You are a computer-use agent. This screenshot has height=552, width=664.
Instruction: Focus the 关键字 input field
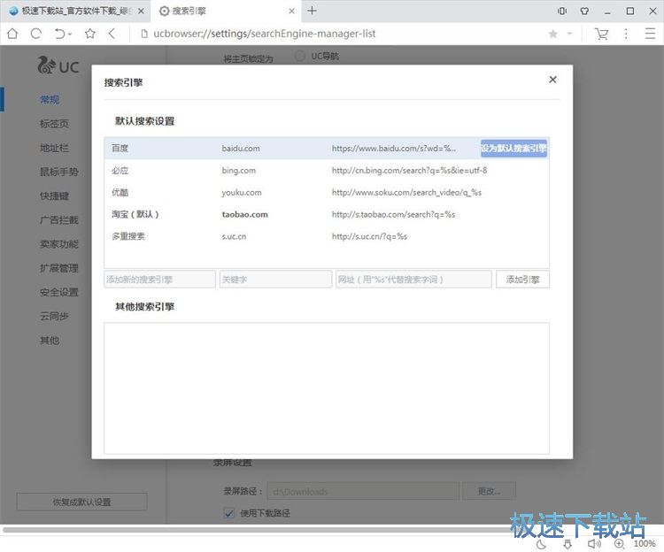pos(275,280)
